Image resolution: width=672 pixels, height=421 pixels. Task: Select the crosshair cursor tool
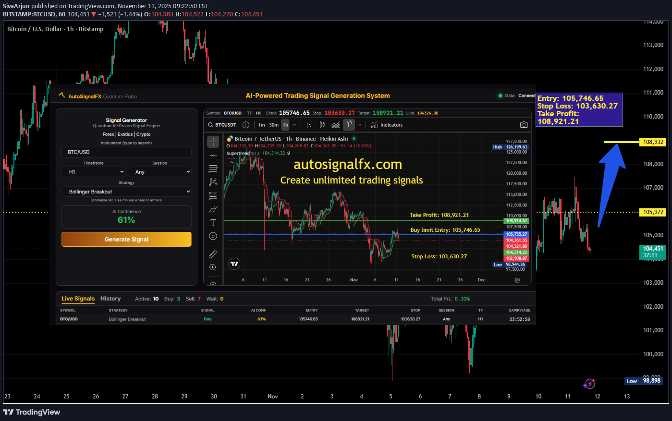pyautogui.click(x=213, y=142)
